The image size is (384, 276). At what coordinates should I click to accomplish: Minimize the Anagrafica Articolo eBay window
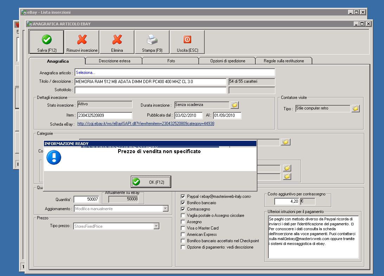point(356,24)
